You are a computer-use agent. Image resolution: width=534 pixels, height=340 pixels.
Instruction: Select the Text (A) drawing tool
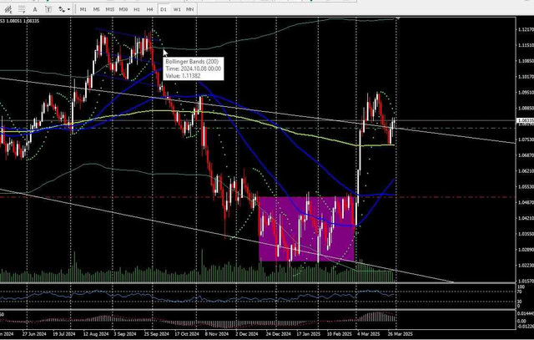35,9
